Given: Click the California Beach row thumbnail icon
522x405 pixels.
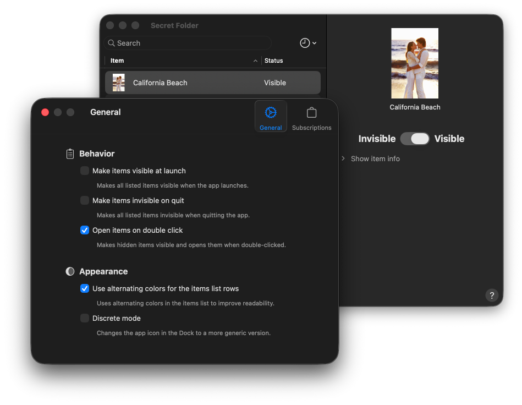Looking at the screenshot, I should 119,83.
